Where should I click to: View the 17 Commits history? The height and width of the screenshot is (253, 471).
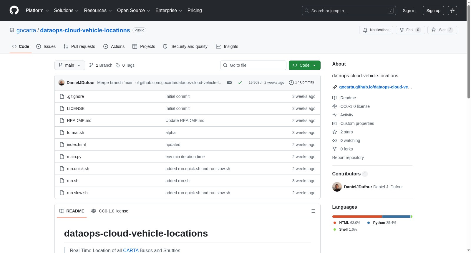point(301,83)
